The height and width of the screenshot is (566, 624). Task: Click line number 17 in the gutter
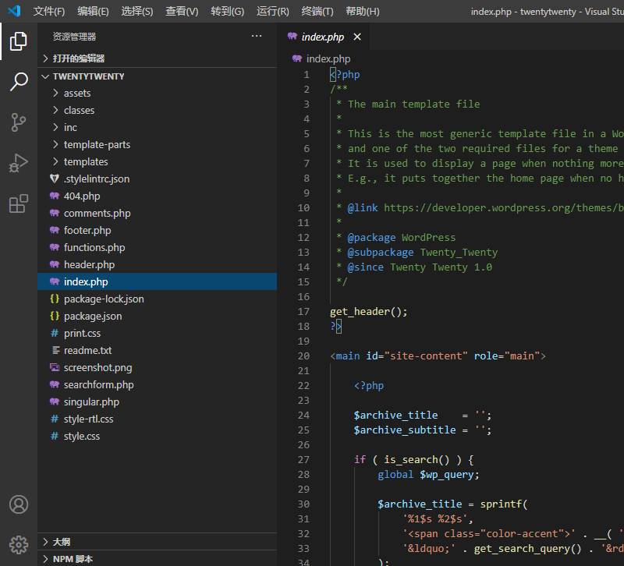pos(303,311)
